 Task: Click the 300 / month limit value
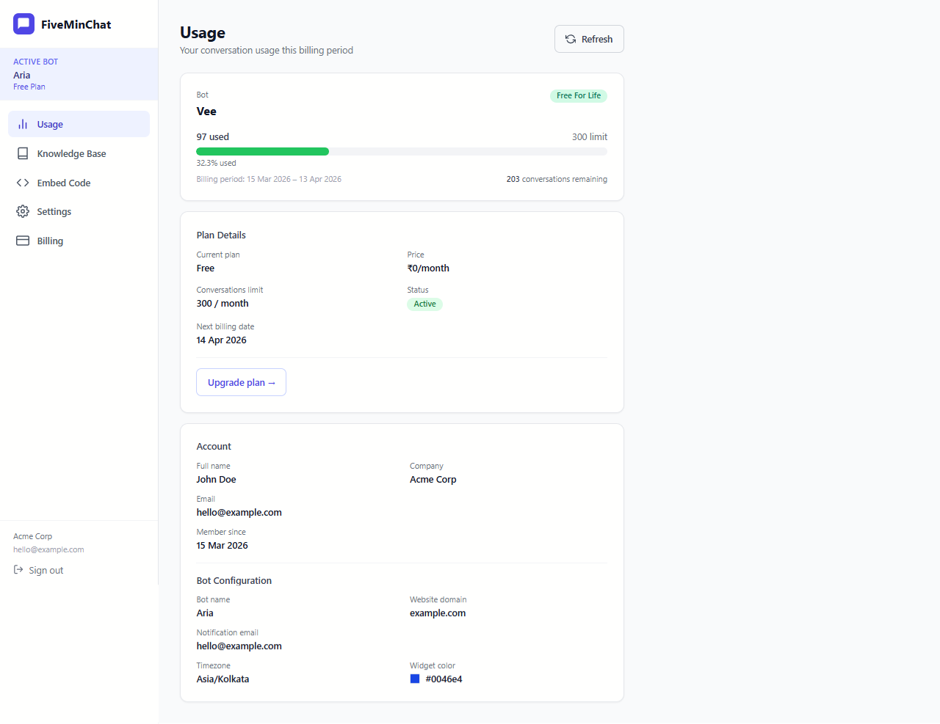click(x=223, y=303)
